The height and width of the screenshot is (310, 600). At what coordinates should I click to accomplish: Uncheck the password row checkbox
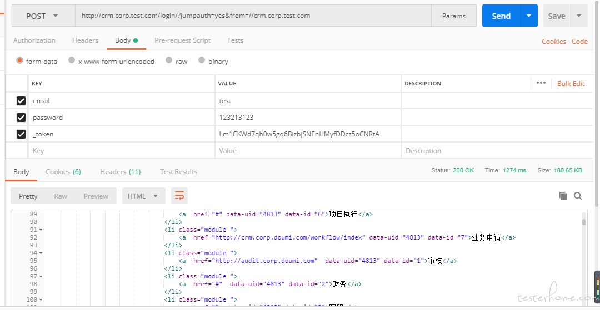click(x=21, y=118)
